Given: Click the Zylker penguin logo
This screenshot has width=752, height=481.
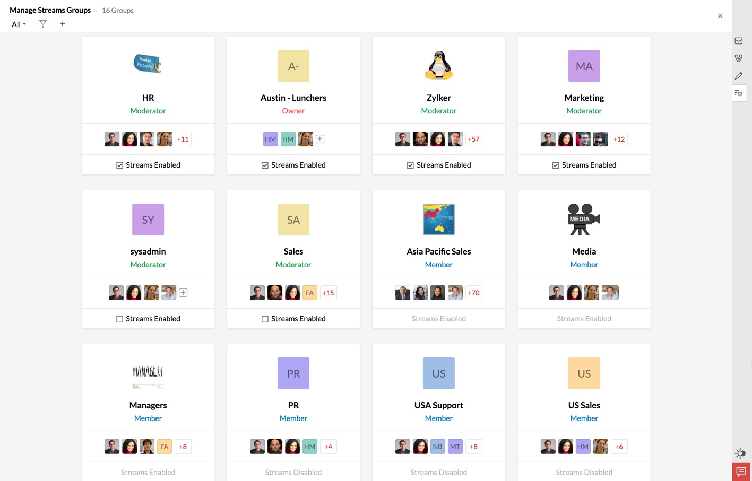Looking at the screenshot, I should (439, 66).
